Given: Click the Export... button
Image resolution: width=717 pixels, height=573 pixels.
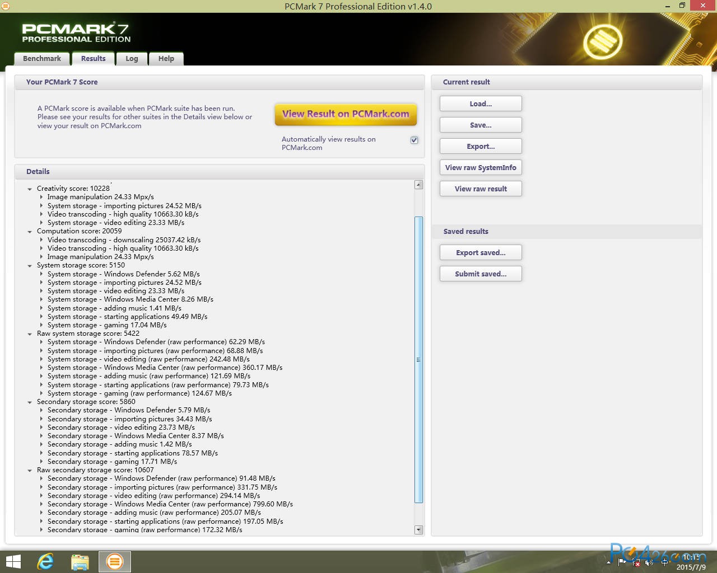Looking at the screenshot, I should point(481,146).
